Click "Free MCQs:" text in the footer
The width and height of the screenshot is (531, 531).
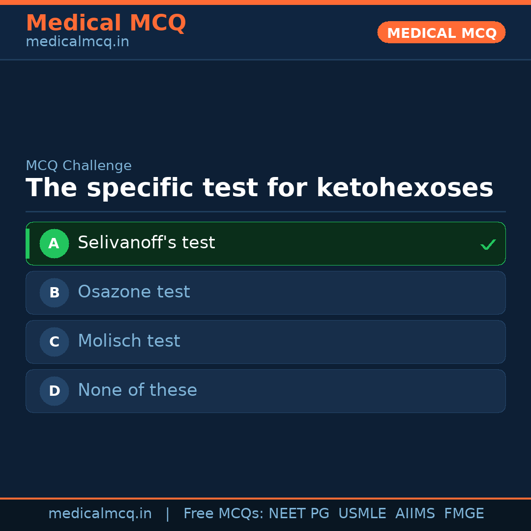click(223, 514)
